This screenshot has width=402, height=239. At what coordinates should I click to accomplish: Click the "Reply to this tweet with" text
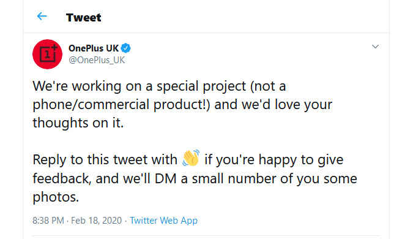[105, 159]
